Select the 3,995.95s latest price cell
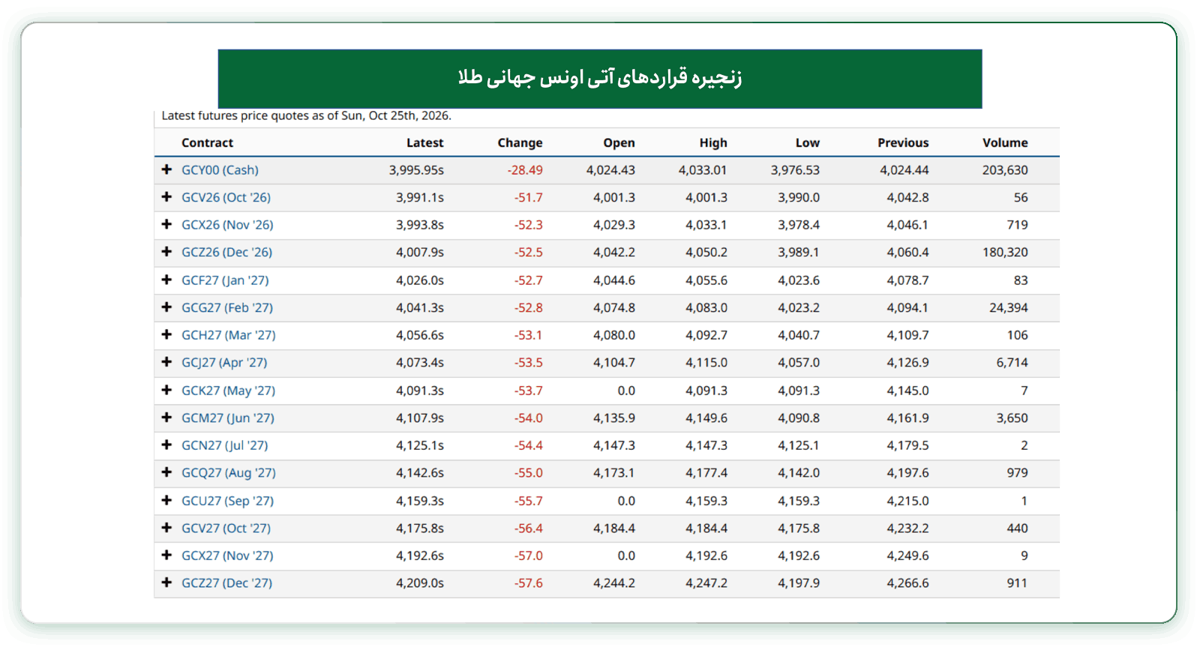This screenshot has width=1200, height=647. [416, 170]
